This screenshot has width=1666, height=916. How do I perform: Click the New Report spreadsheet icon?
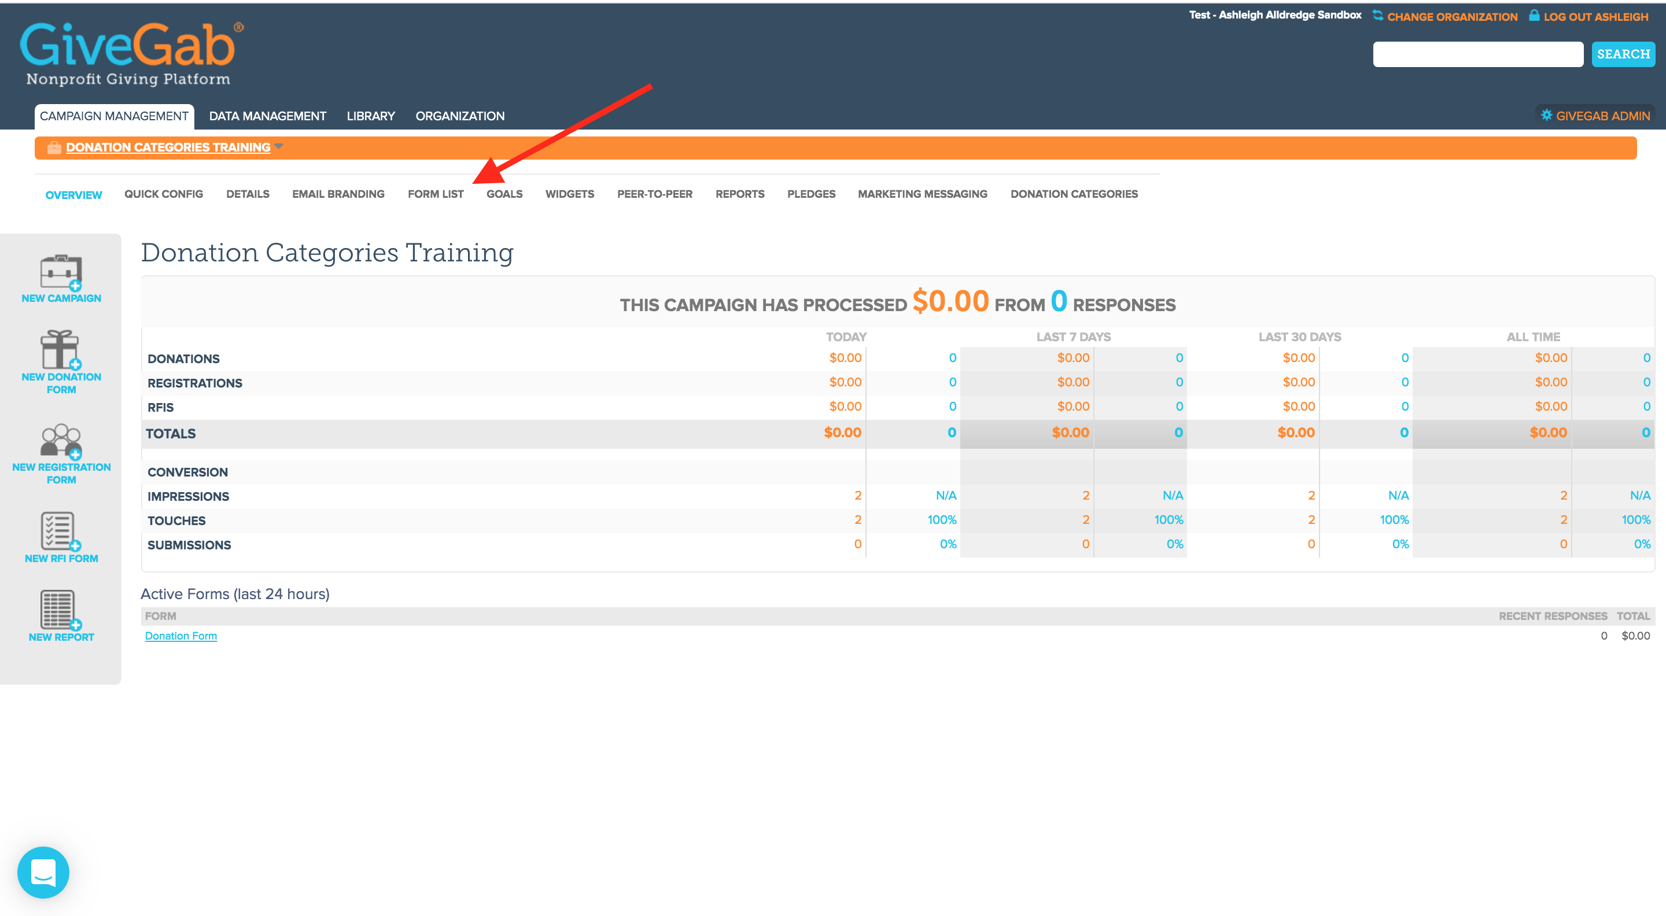click(61, 610)
